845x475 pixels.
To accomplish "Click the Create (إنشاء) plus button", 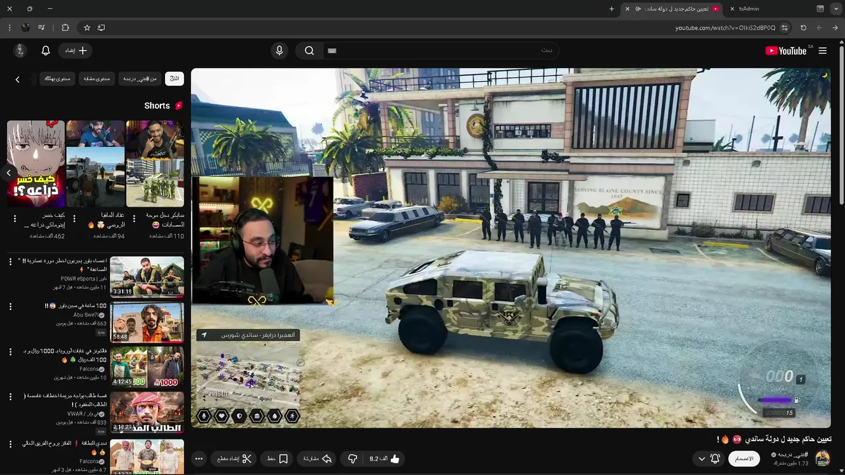I will point(76,51).
